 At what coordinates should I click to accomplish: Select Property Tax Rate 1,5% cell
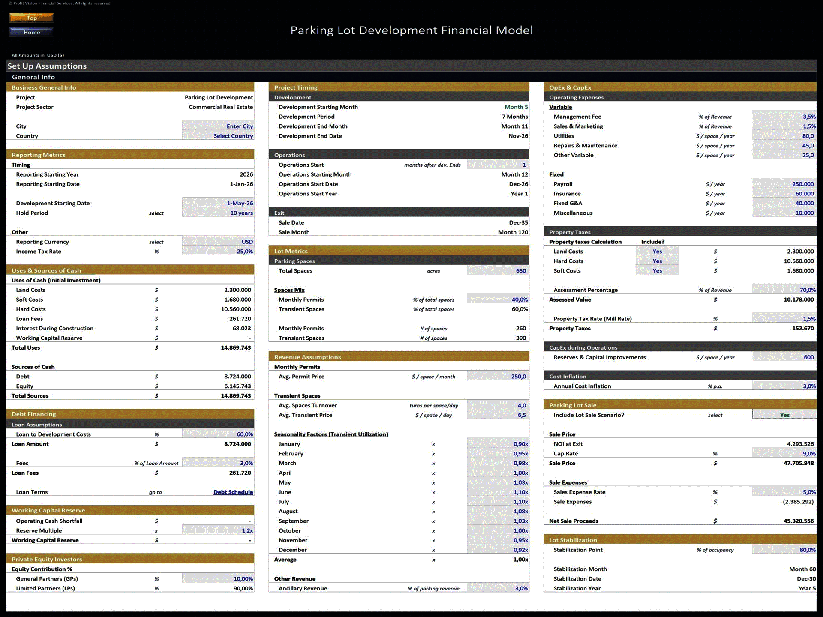[784, 319]
